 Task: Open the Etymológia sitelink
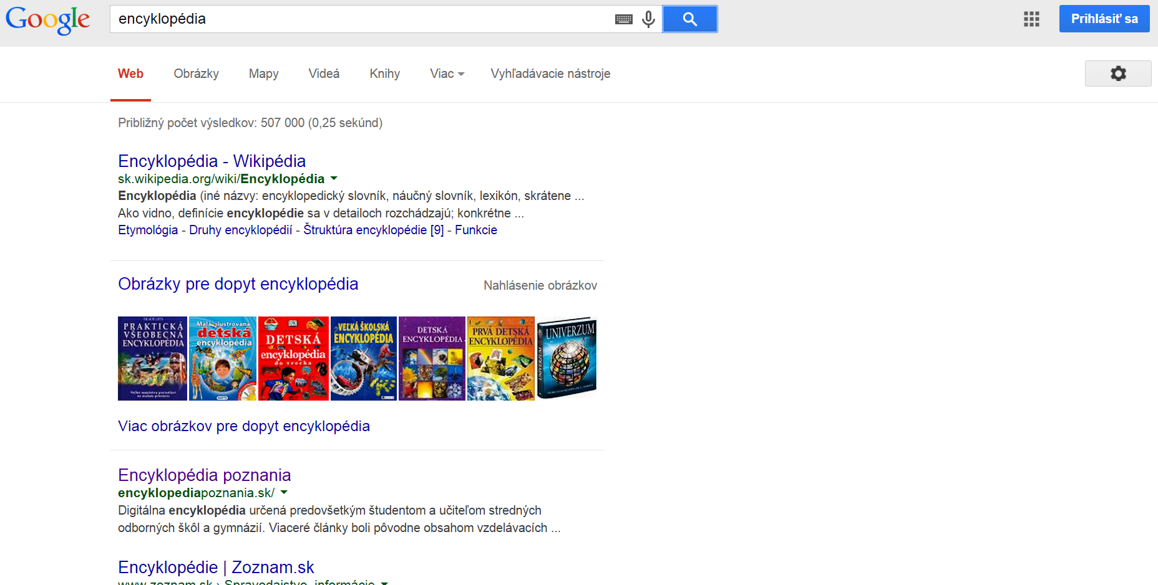148,230
